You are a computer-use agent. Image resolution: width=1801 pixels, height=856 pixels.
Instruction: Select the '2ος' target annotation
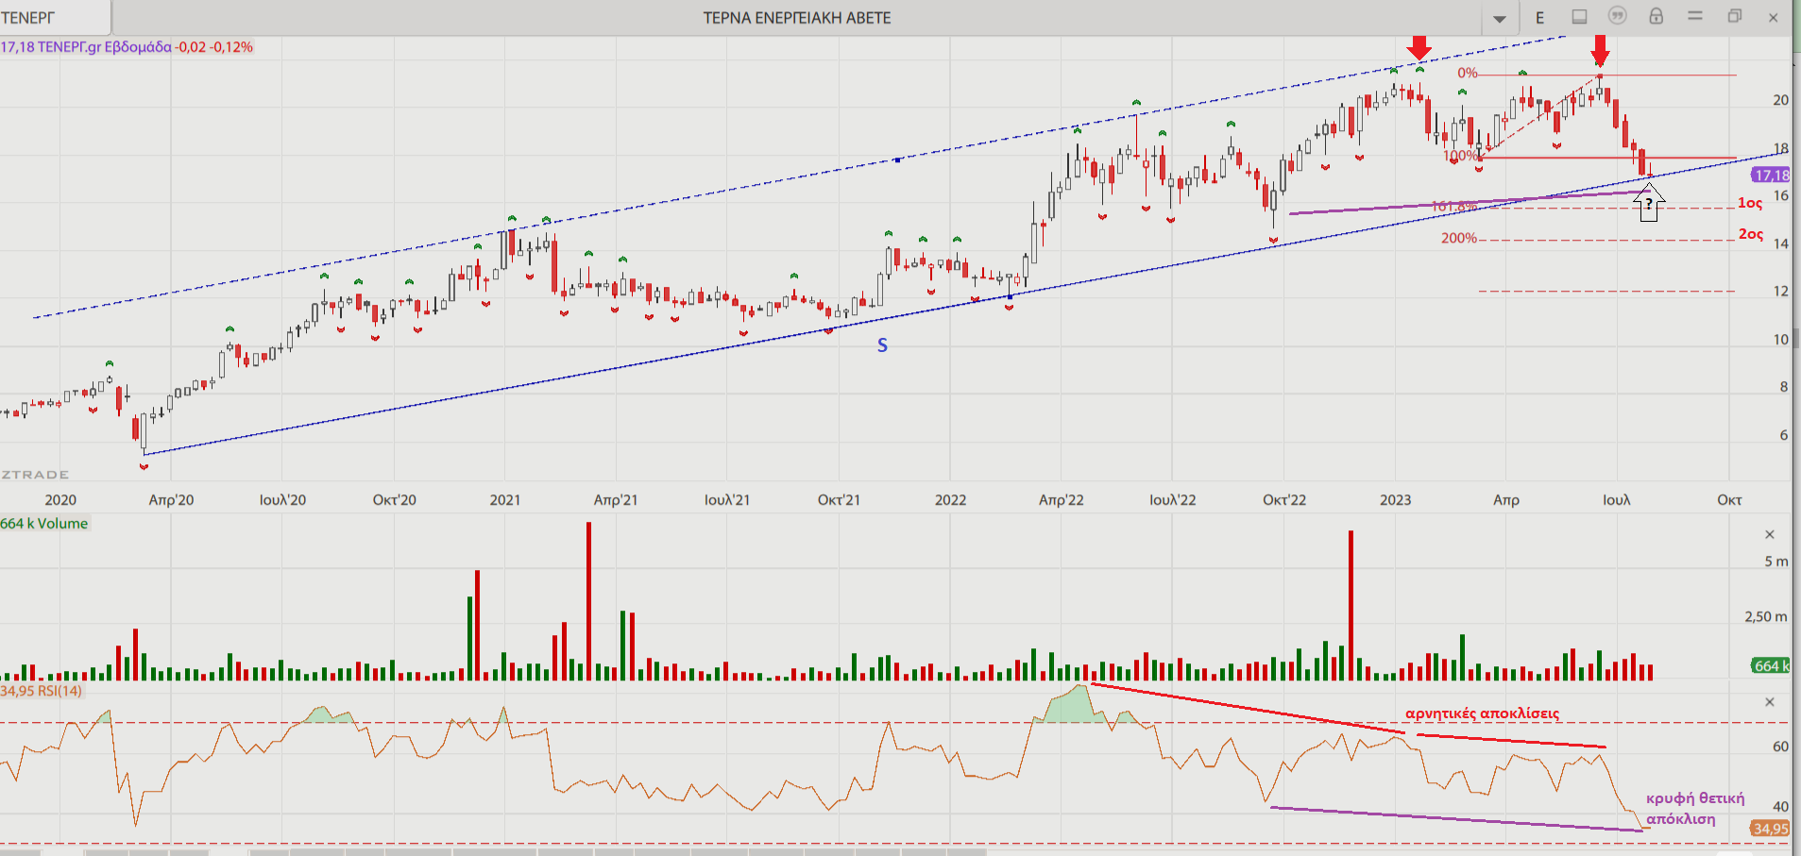point(1751,234)
